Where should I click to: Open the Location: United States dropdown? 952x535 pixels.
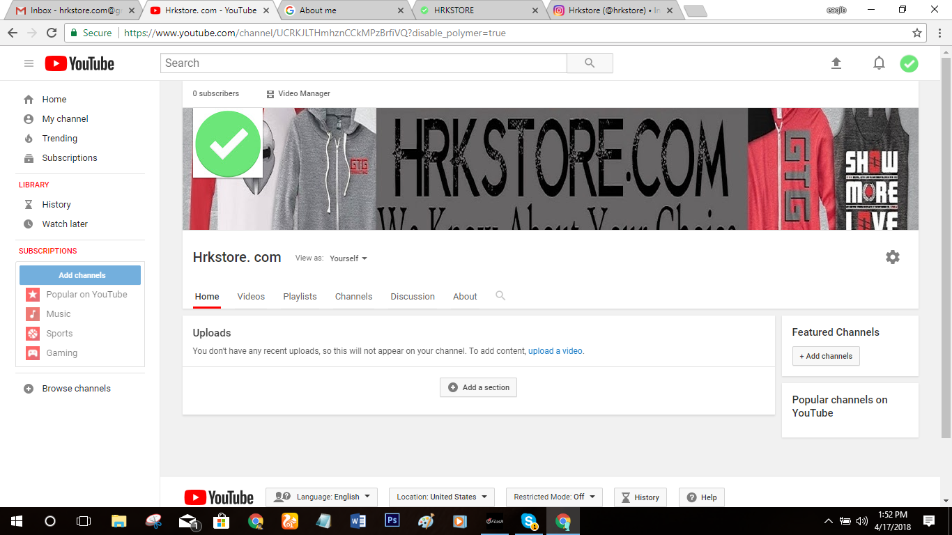click(x=442, y=497)
